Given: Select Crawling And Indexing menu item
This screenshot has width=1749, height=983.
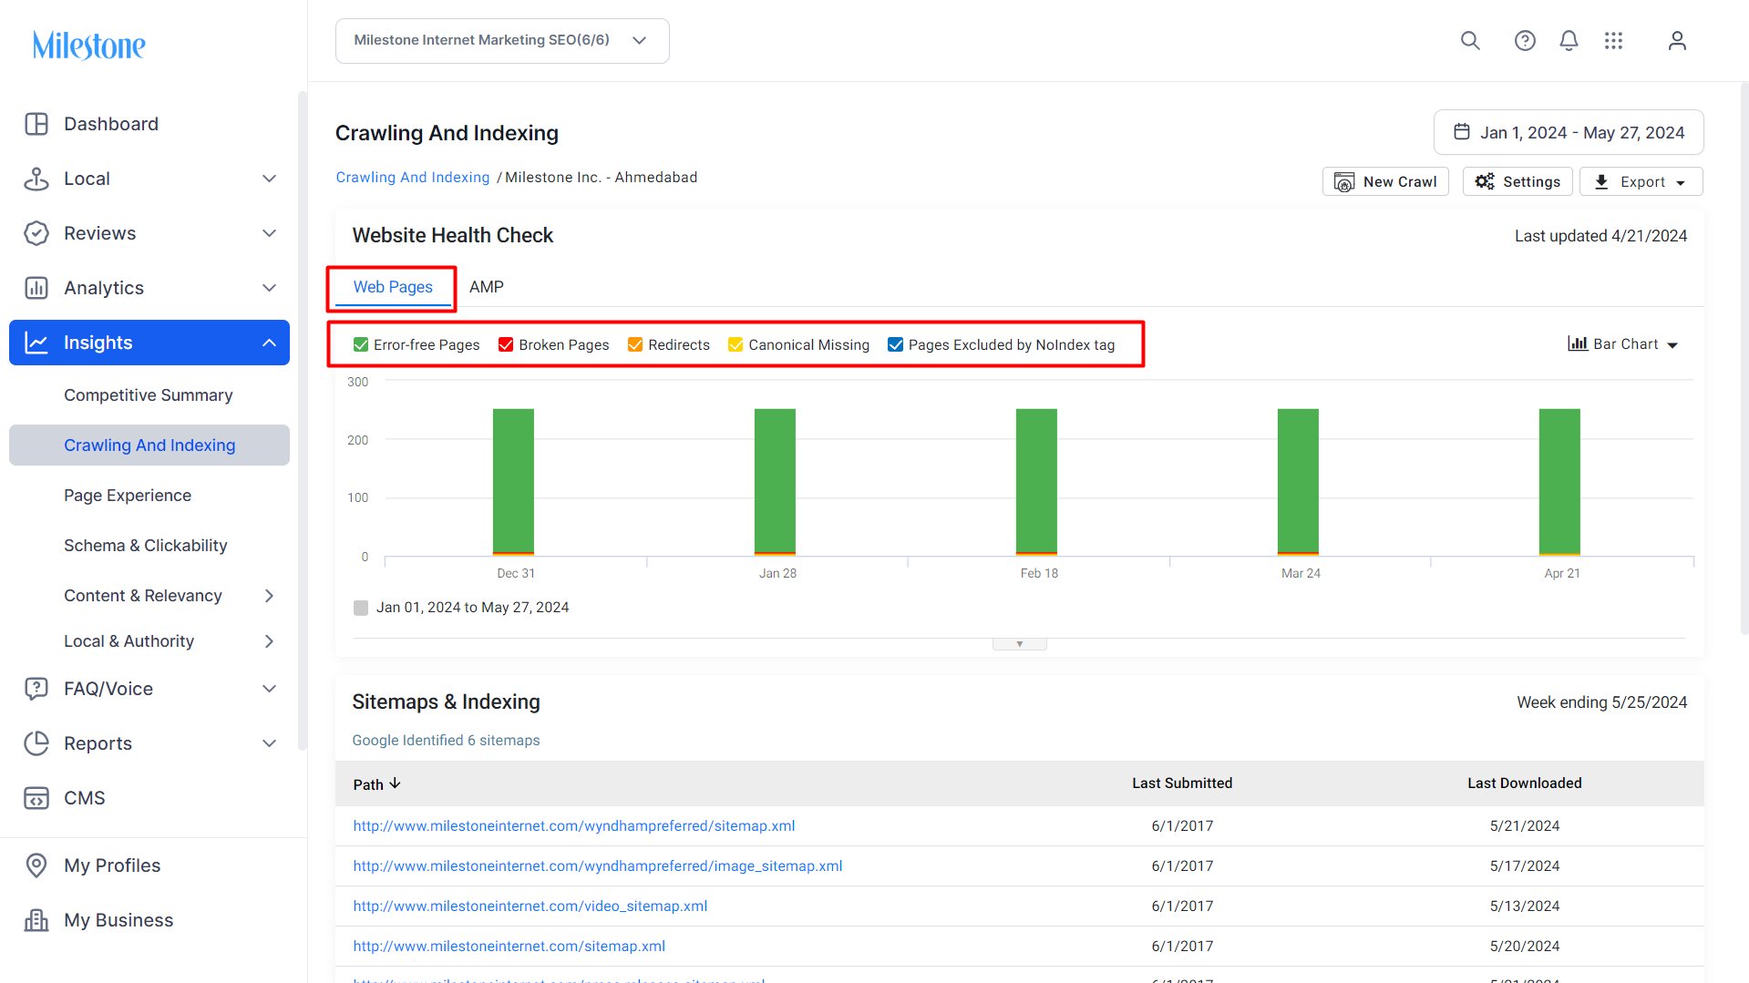Looking at the screenshot, I should click(149, 445).
